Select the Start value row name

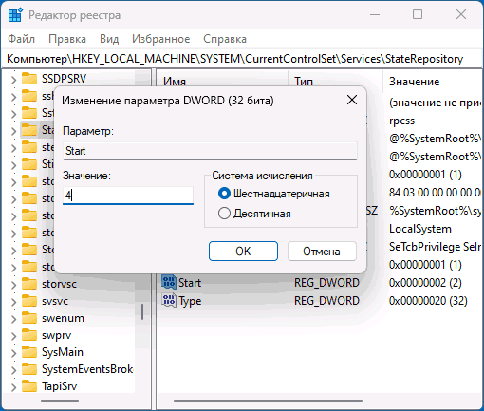(190, 283)
